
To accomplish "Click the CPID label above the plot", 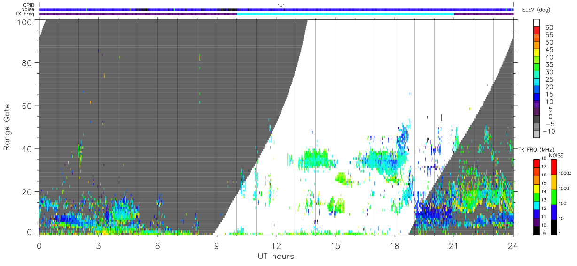I will (29, 5).
